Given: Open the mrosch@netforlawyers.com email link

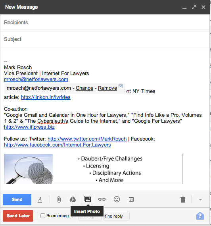Looking at the screenshot, I should click(36, 79).
